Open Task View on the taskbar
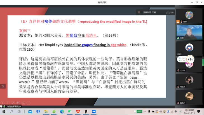 pos(19,111)
